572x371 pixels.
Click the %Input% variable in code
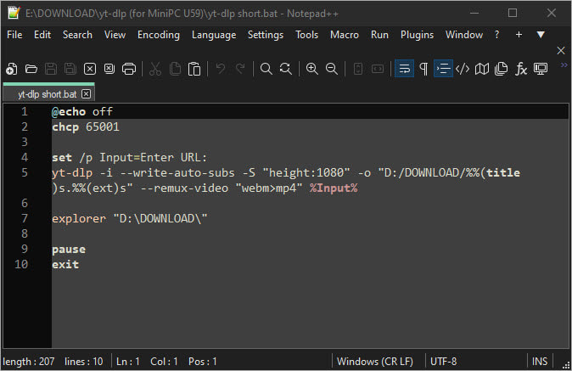[x=334, y=188]
